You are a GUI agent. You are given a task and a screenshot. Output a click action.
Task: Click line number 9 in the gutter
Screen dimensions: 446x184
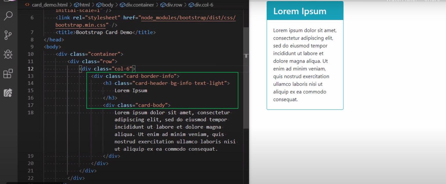tap(32, 47)
